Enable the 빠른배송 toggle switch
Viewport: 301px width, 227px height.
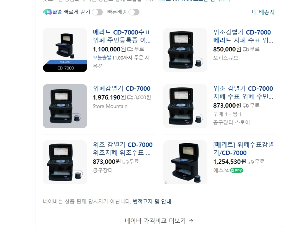point(134,12)
